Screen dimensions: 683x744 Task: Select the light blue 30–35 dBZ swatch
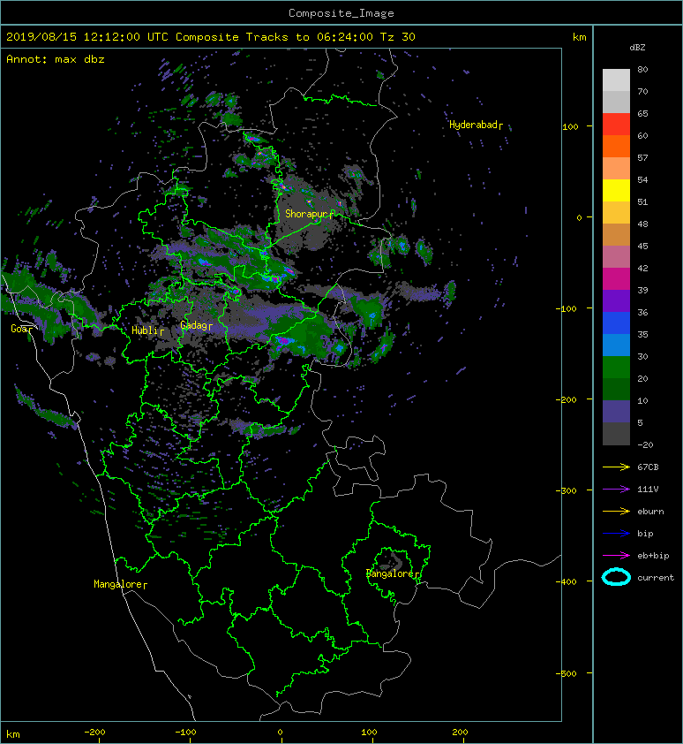tap(616, 345)
